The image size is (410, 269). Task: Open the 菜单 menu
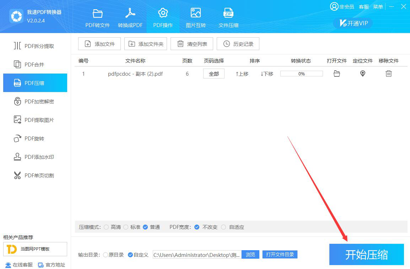point(378,7)
